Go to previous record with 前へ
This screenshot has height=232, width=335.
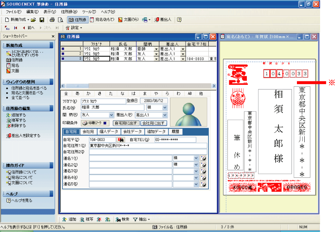point(29,28)
